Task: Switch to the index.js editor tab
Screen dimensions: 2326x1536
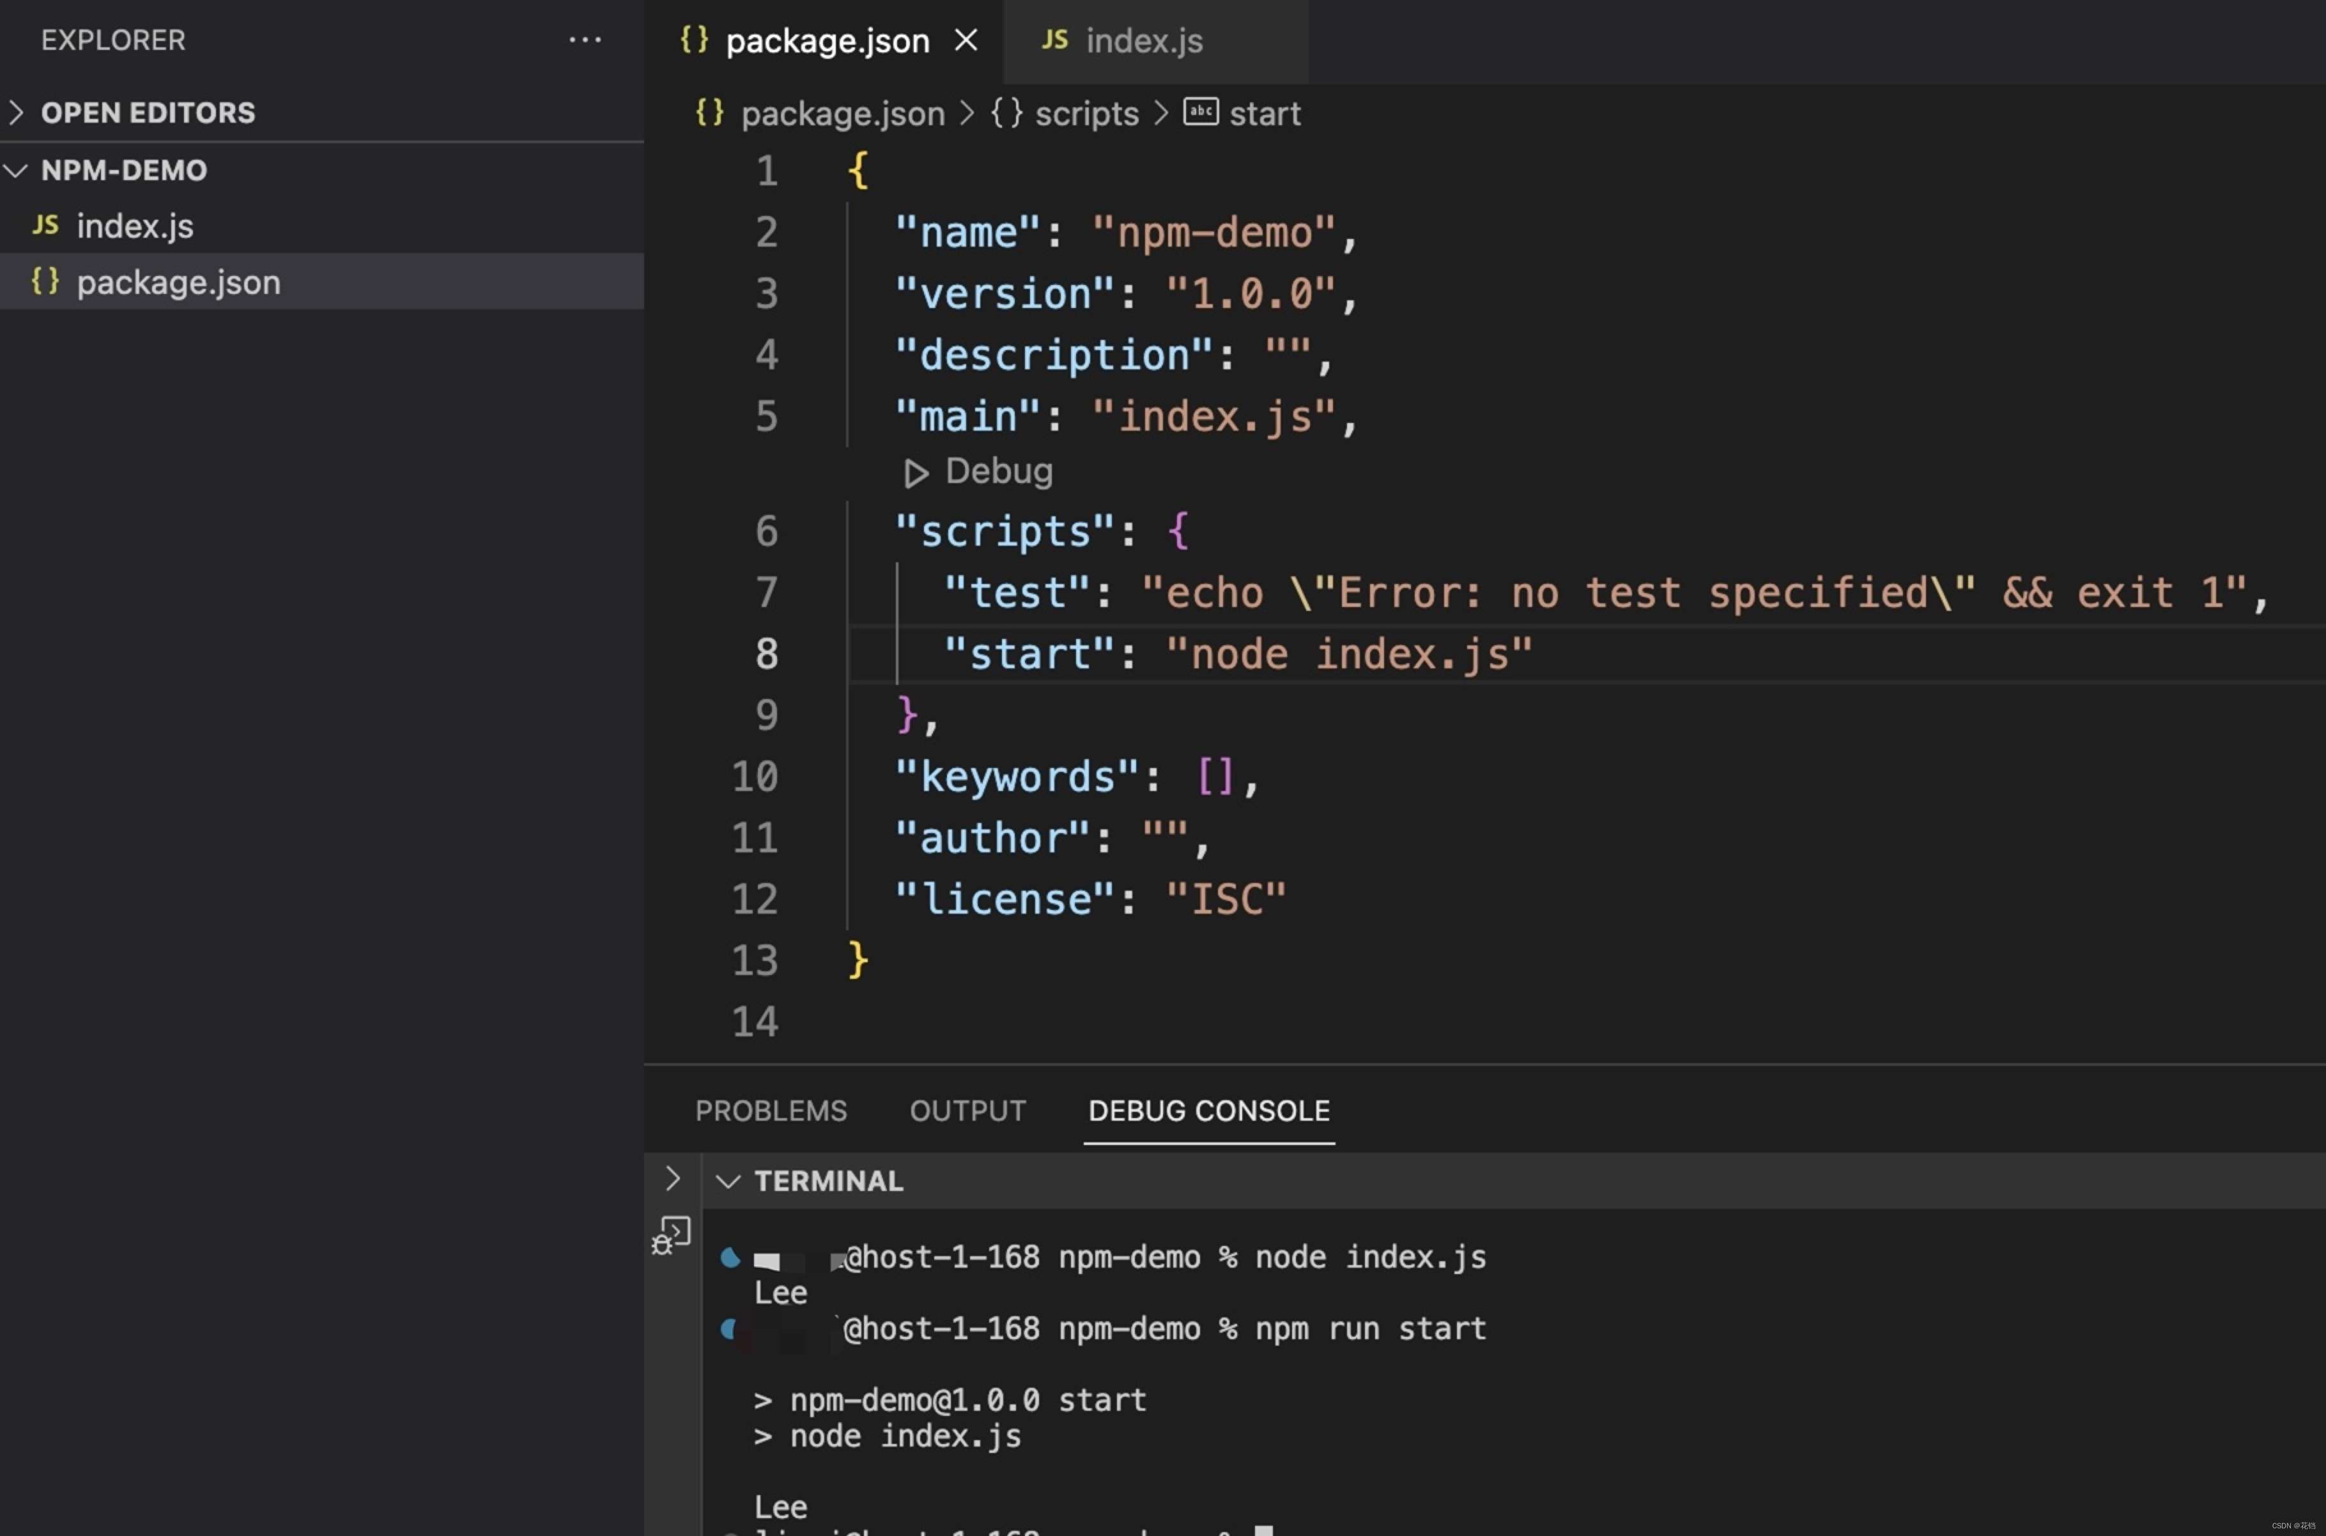Action: (1143, 41)
